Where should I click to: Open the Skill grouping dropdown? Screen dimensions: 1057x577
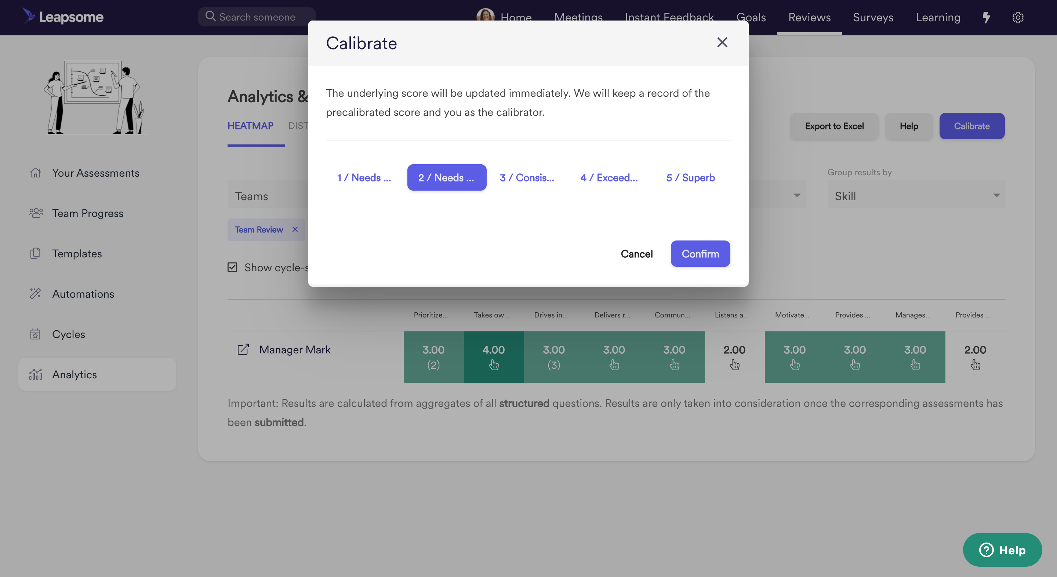[x=916, y=195]
